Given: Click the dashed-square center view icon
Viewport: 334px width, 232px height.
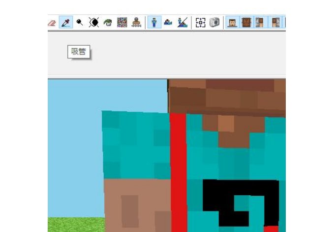Looking at the screenshot, I should pyautogui.click(x=200, y=23).
